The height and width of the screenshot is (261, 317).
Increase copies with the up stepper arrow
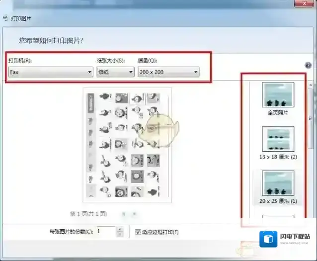120,229
